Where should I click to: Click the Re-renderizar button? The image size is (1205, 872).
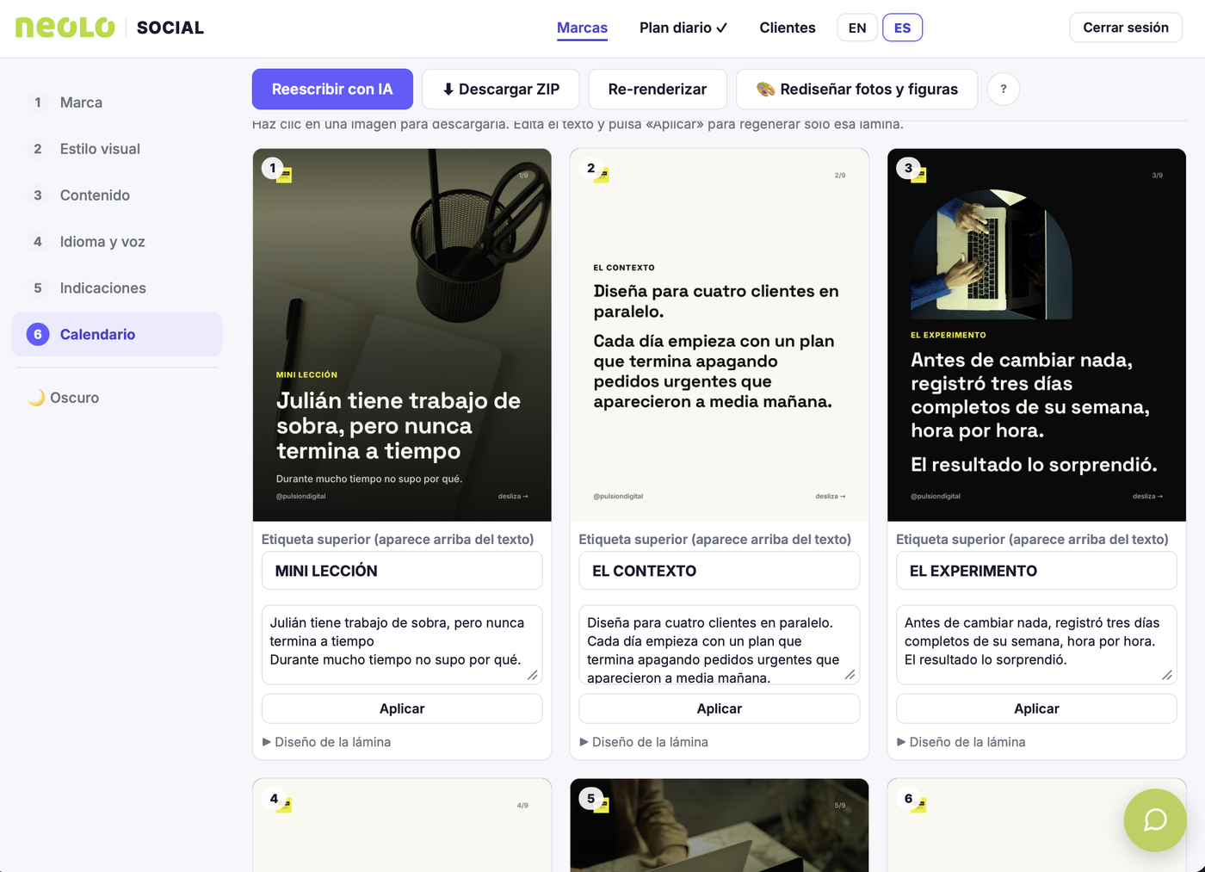[658, 90]
